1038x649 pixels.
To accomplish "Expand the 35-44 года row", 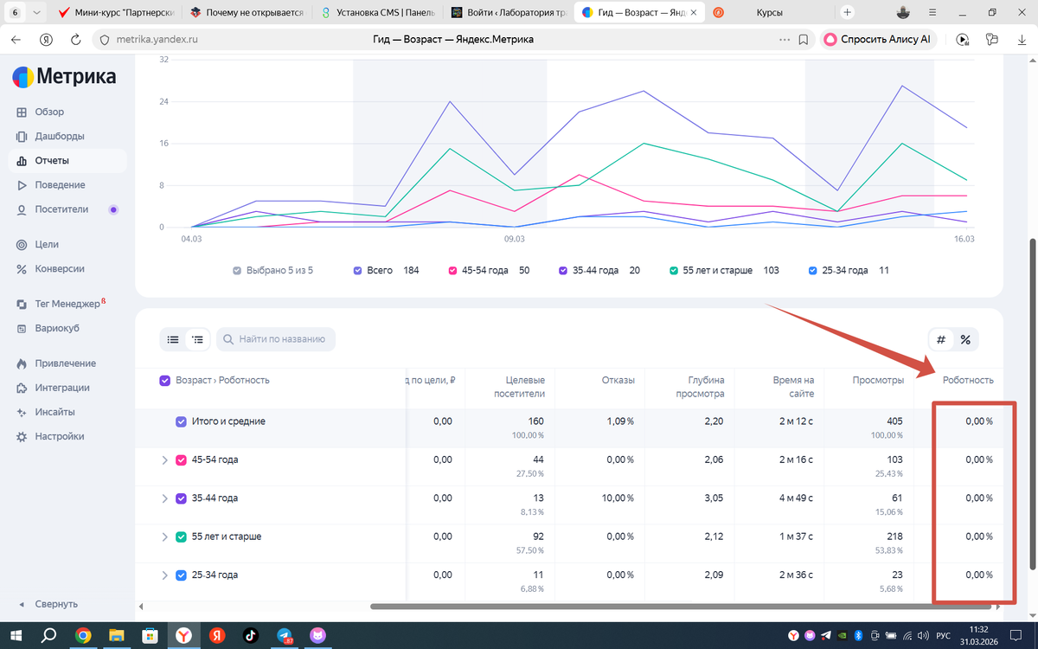I will coord(164,498).
